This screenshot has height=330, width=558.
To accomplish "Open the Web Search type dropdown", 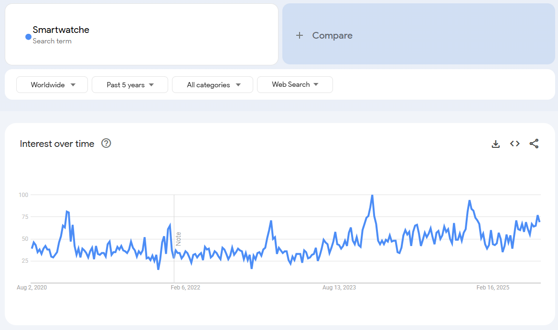I will coord(295,84).
